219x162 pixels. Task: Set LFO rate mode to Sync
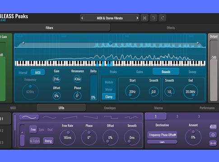(42, 130)
